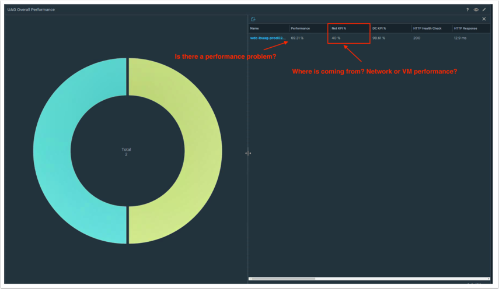Click the export icon above the table
The width and height of the screenshot is (499, 289).
click(253, 19)
